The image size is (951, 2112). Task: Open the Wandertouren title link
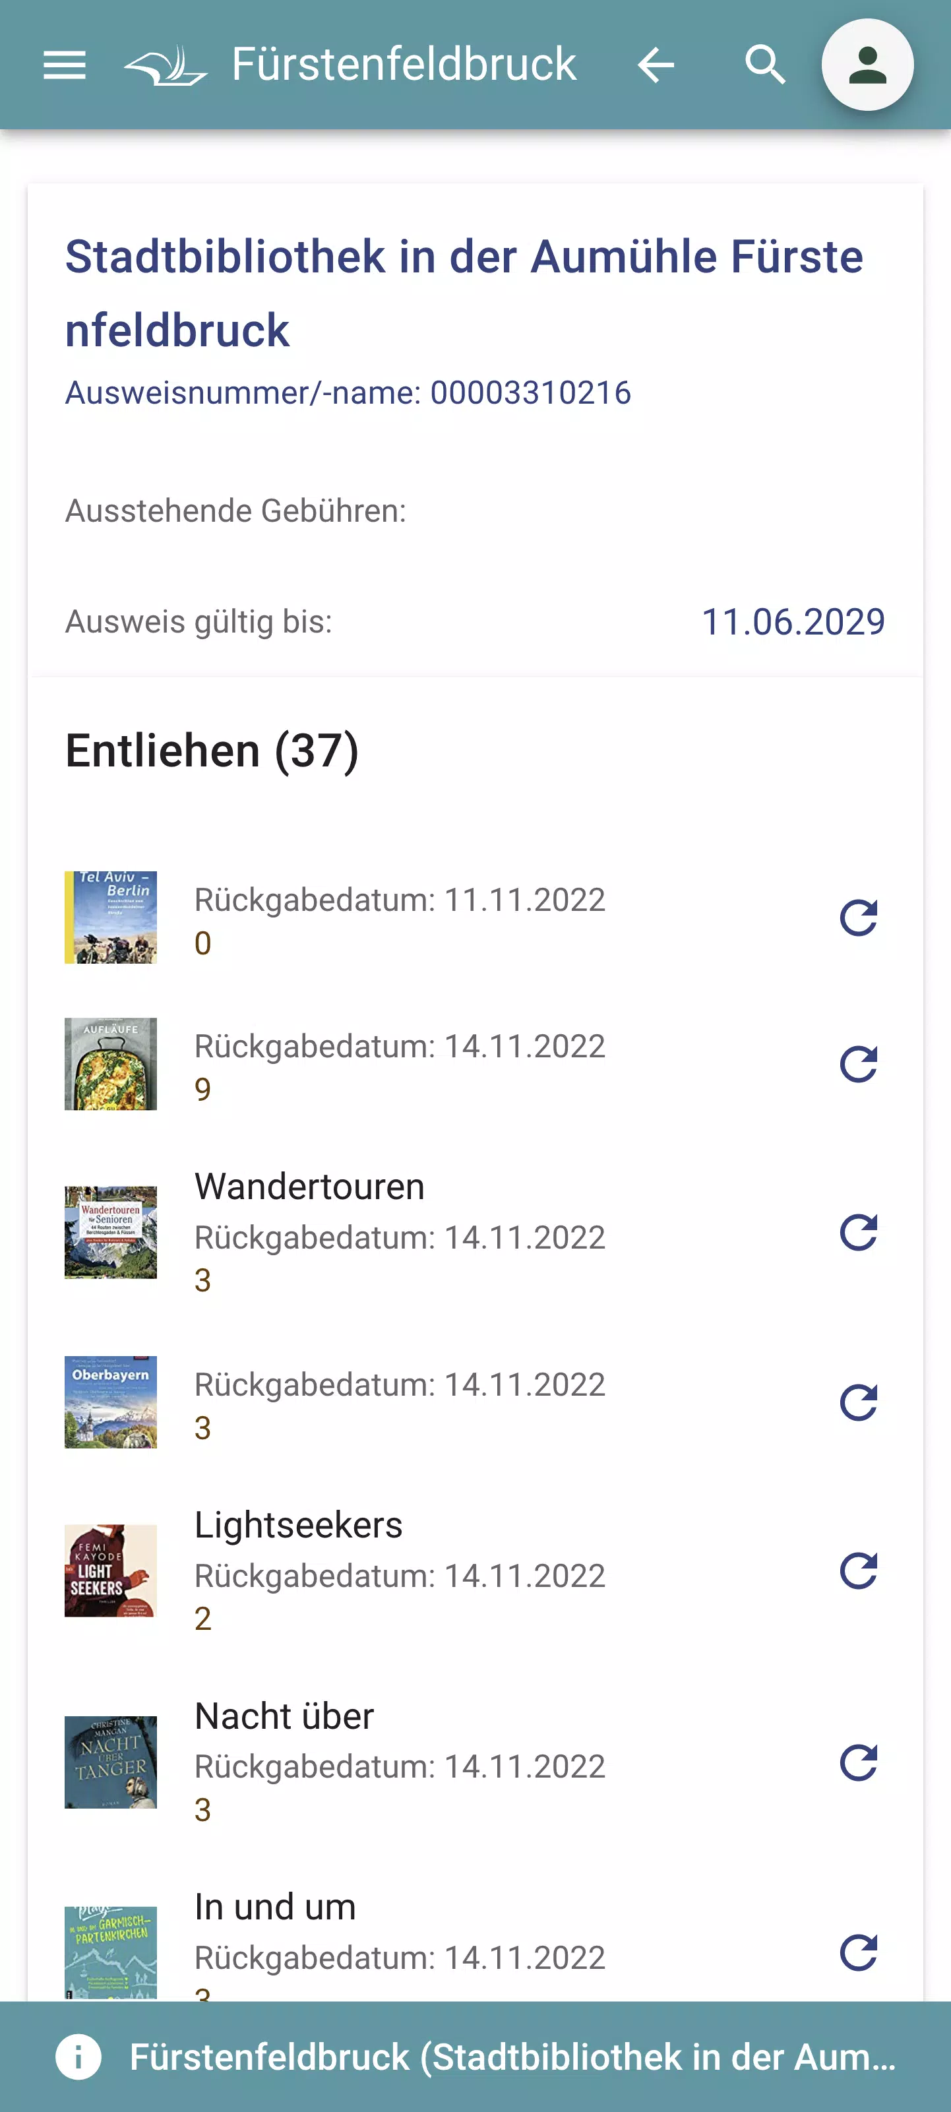click(x=310, y=1187)
